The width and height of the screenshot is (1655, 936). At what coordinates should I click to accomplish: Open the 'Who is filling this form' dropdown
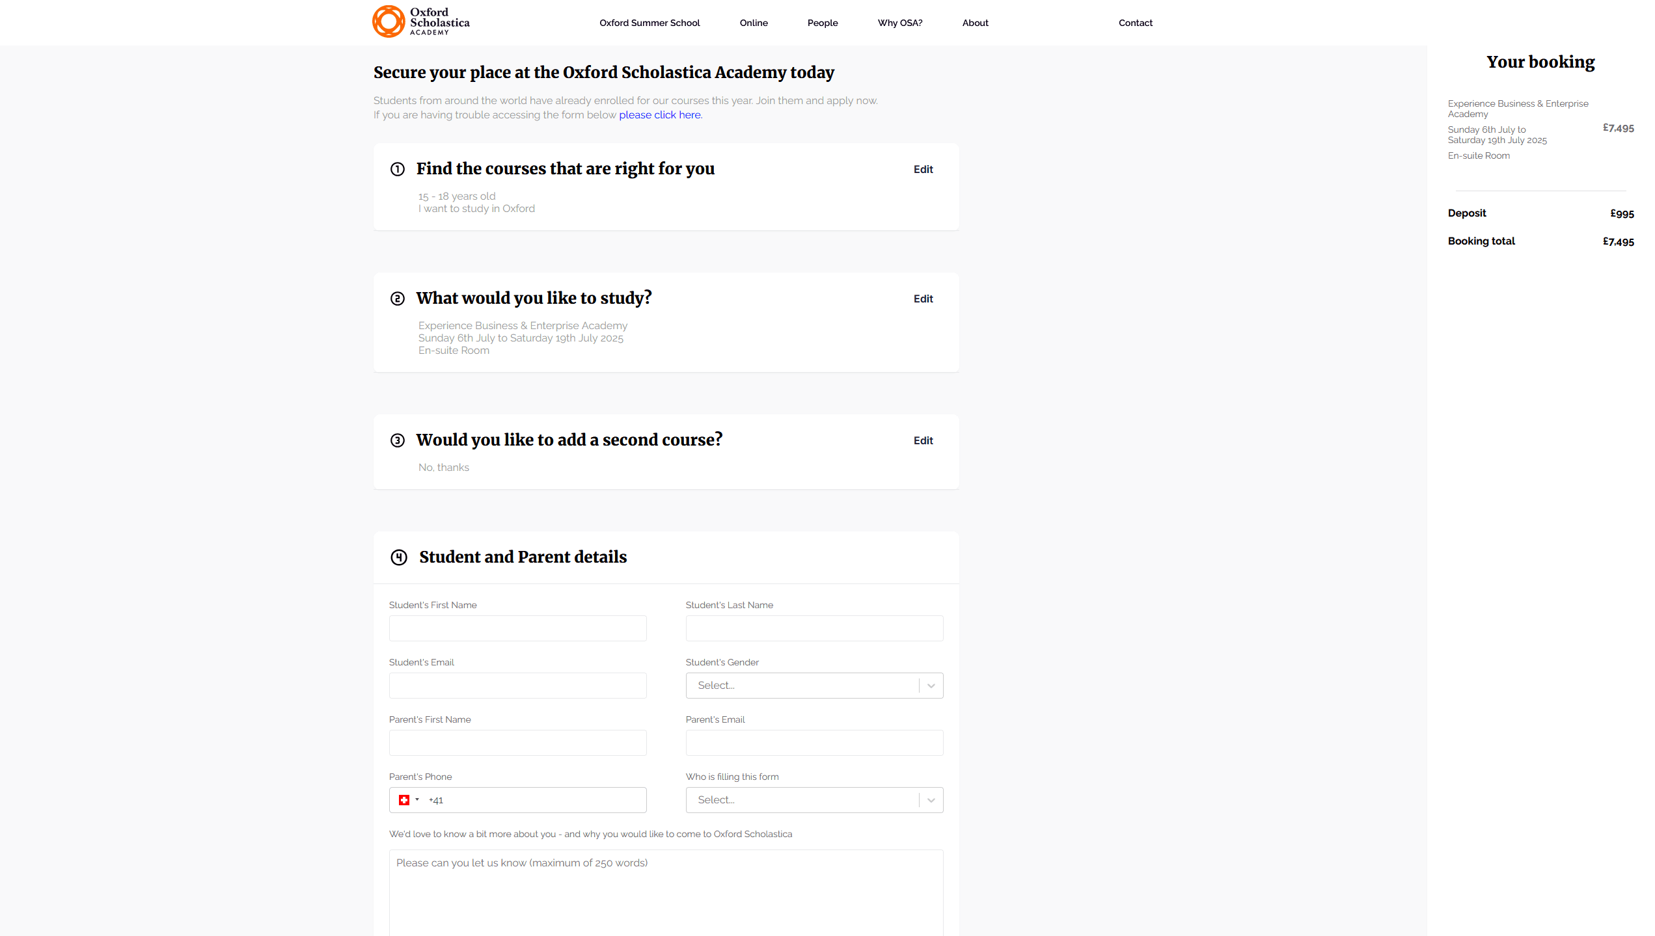pyautogui.click(x=814, y=800)
